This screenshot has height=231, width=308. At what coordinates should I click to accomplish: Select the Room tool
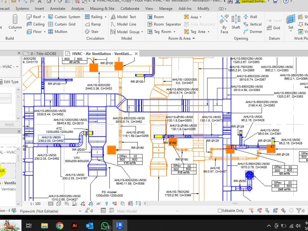point(156,17)
